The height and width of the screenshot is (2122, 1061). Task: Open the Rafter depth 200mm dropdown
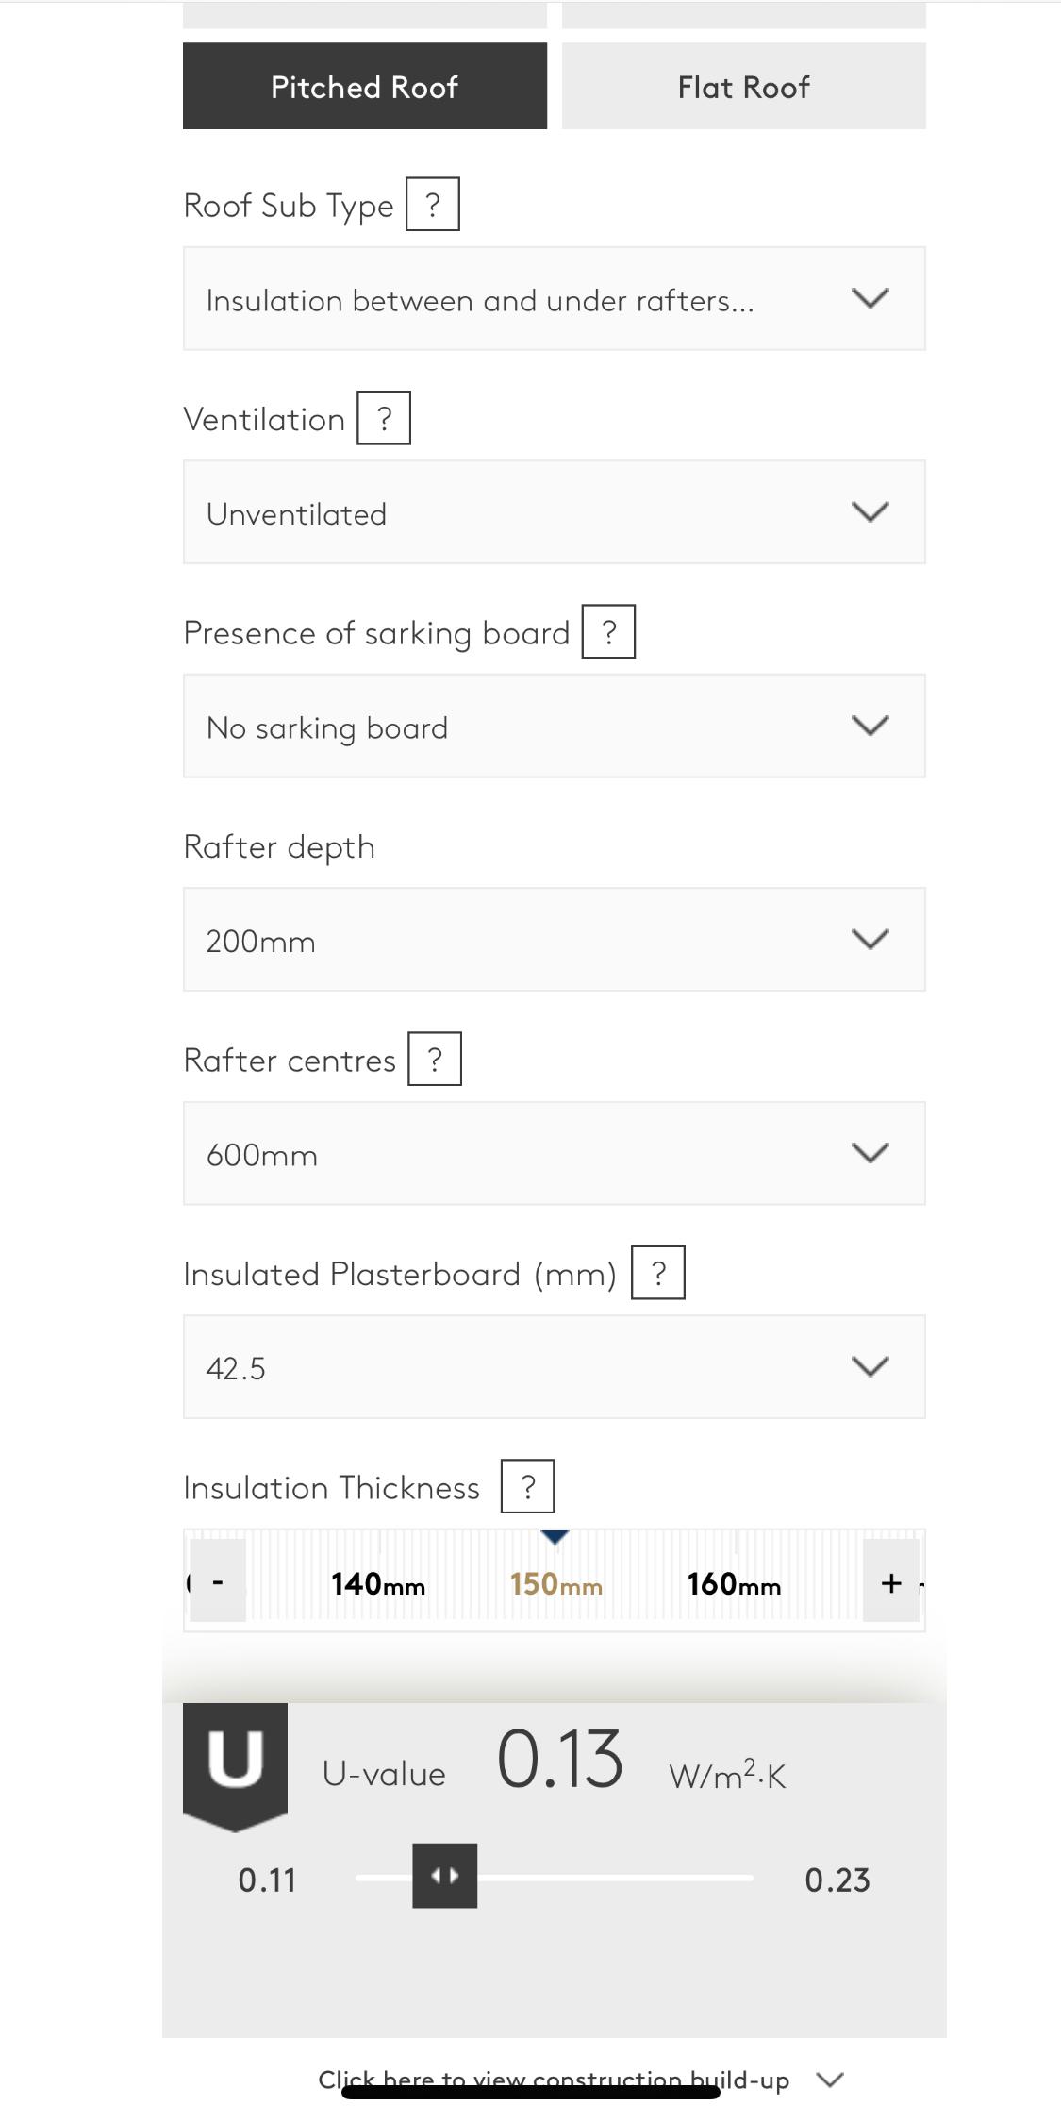point(554,940)
